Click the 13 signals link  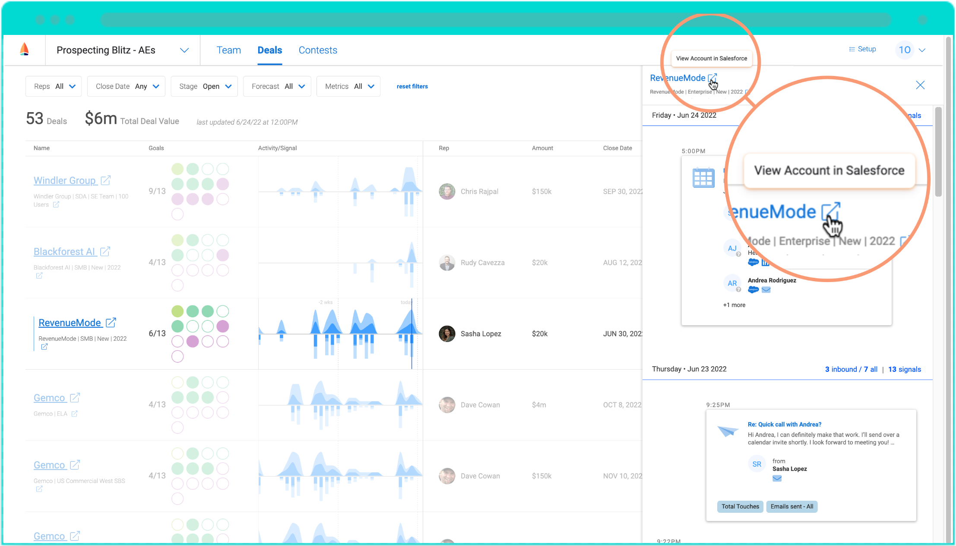tap(905, 369)
